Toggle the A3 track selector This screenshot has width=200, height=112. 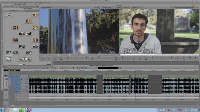tap(17, 88)
